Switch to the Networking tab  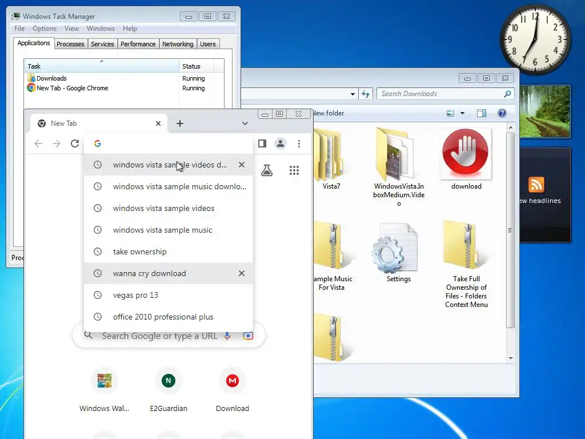pos(178,44)
